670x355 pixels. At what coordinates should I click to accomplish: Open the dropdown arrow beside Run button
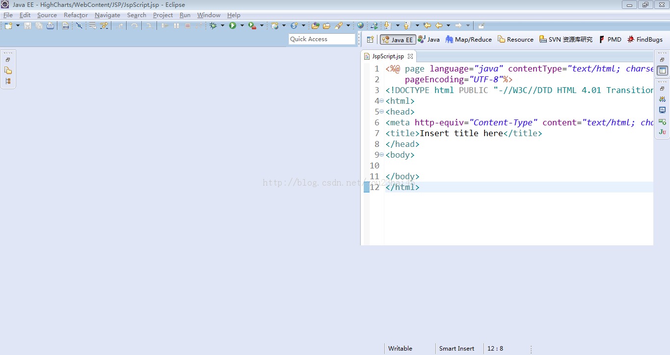pyautogui.click(x=242, y=25)
